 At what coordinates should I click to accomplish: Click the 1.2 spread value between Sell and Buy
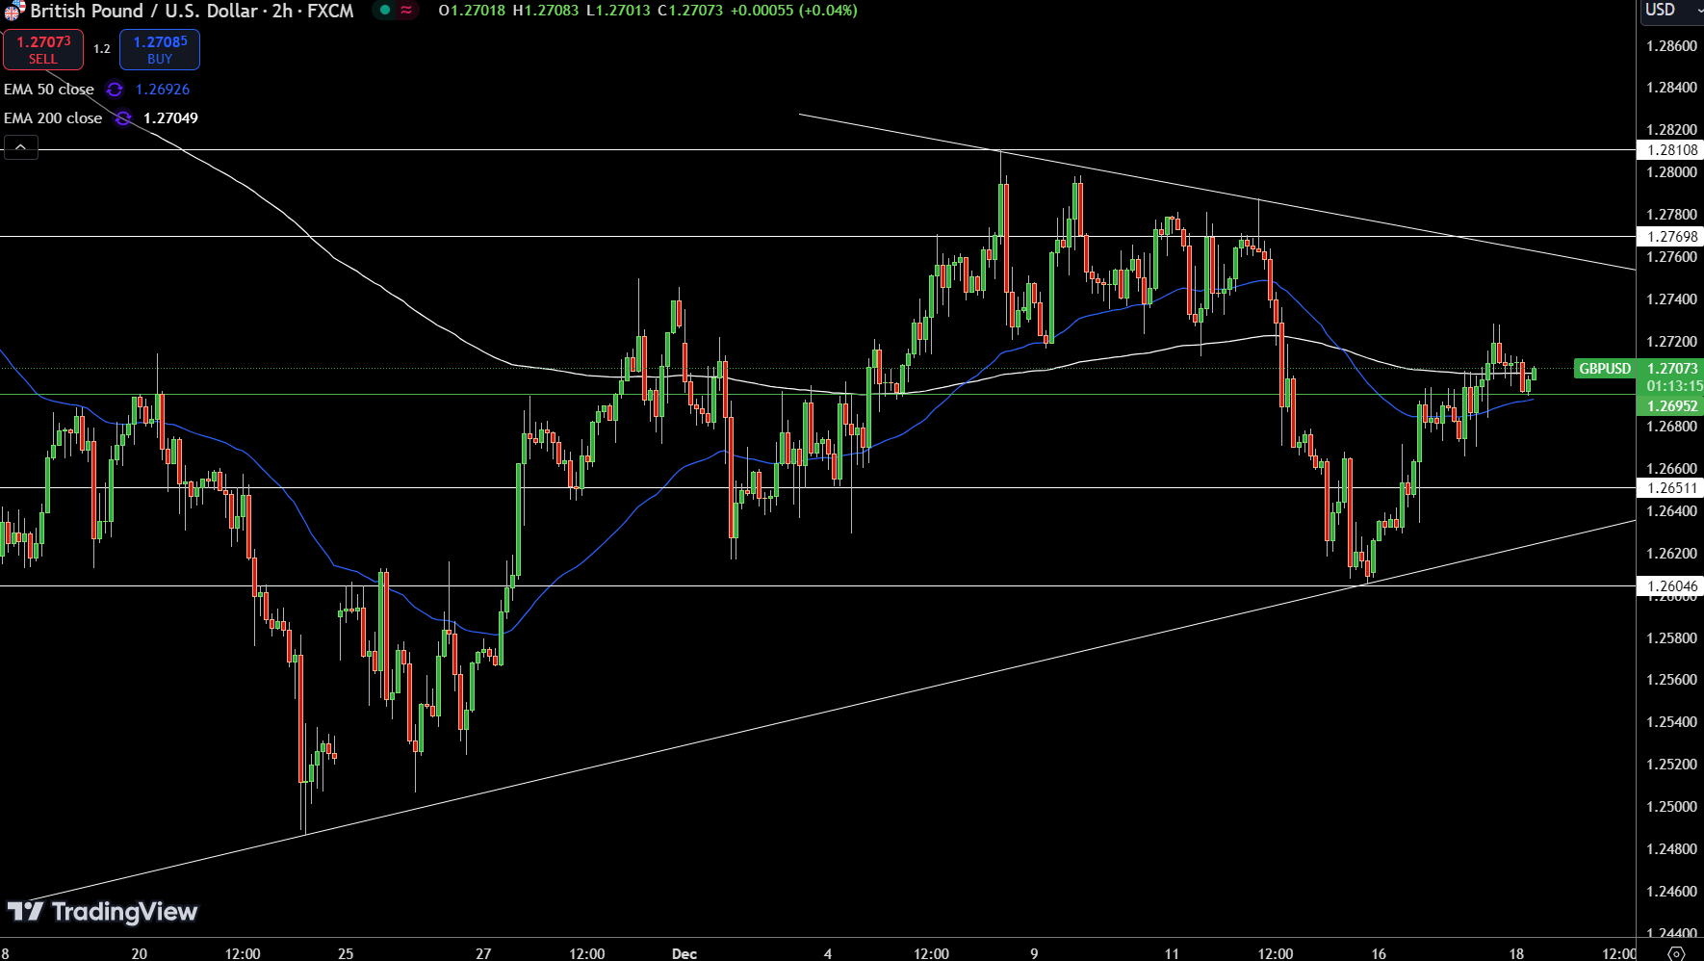(102, 49)
